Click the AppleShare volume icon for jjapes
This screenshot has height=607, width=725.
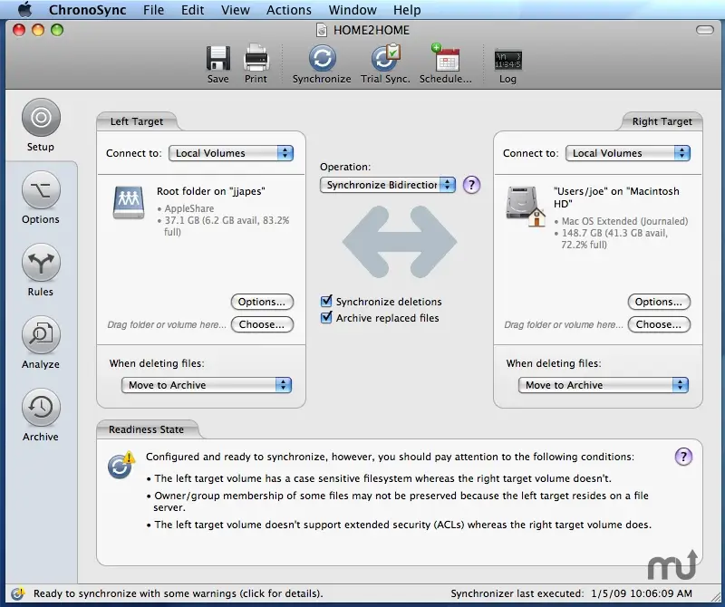[x=129, y=202]
